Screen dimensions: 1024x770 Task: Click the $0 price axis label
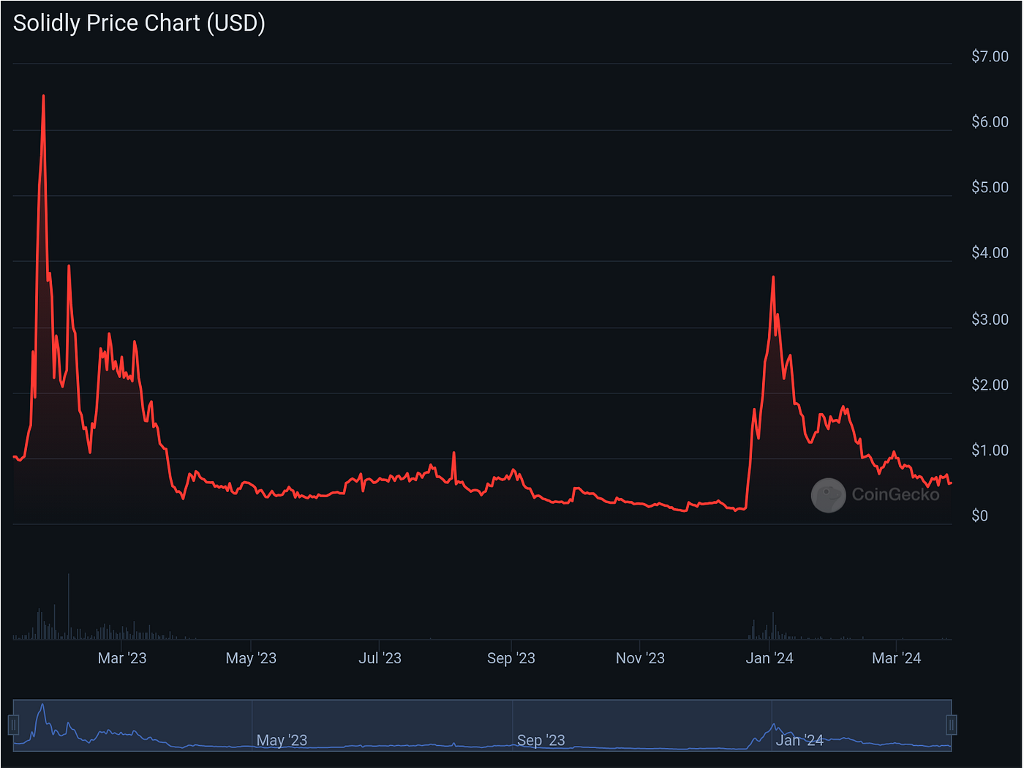979,516
